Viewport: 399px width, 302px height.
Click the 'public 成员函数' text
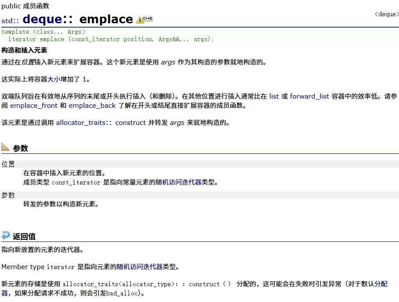click(25, 6)
